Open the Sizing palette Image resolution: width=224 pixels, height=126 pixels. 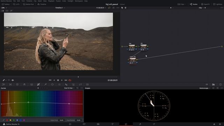(80, 84)
